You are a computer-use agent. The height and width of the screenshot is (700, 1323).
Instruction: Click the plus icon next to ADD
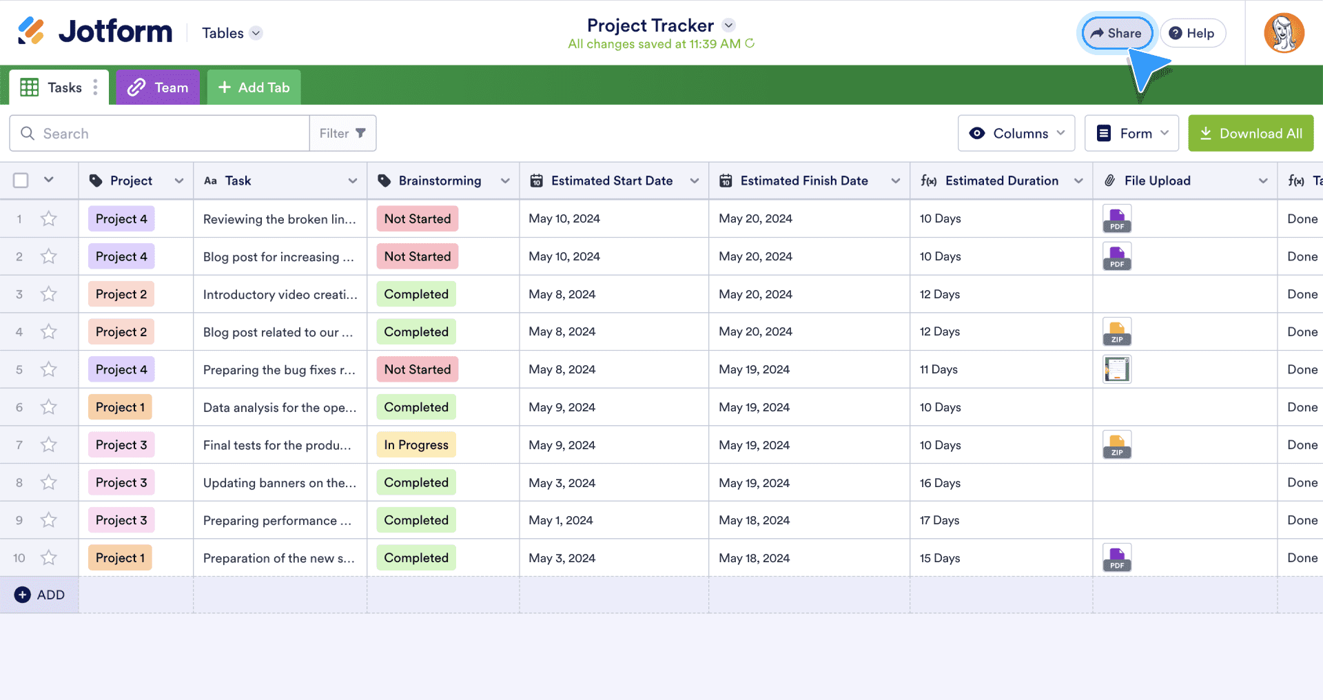point(23,595)
